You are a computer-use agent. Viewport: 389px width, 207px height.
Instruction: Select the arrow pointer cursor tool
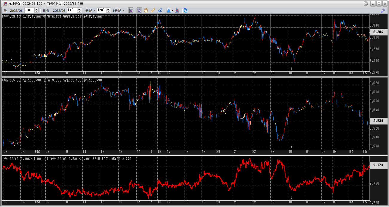tap(139, 10)
